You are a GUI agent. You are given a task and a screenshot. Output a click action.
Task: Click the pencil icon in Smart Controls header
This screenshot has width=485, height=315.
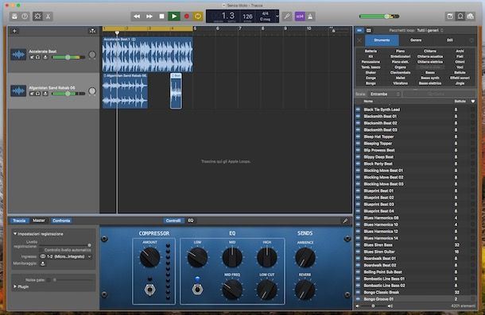coord(345,221)
